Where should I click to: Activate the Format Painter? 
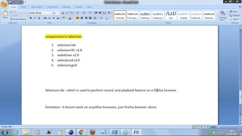(18, 19)
